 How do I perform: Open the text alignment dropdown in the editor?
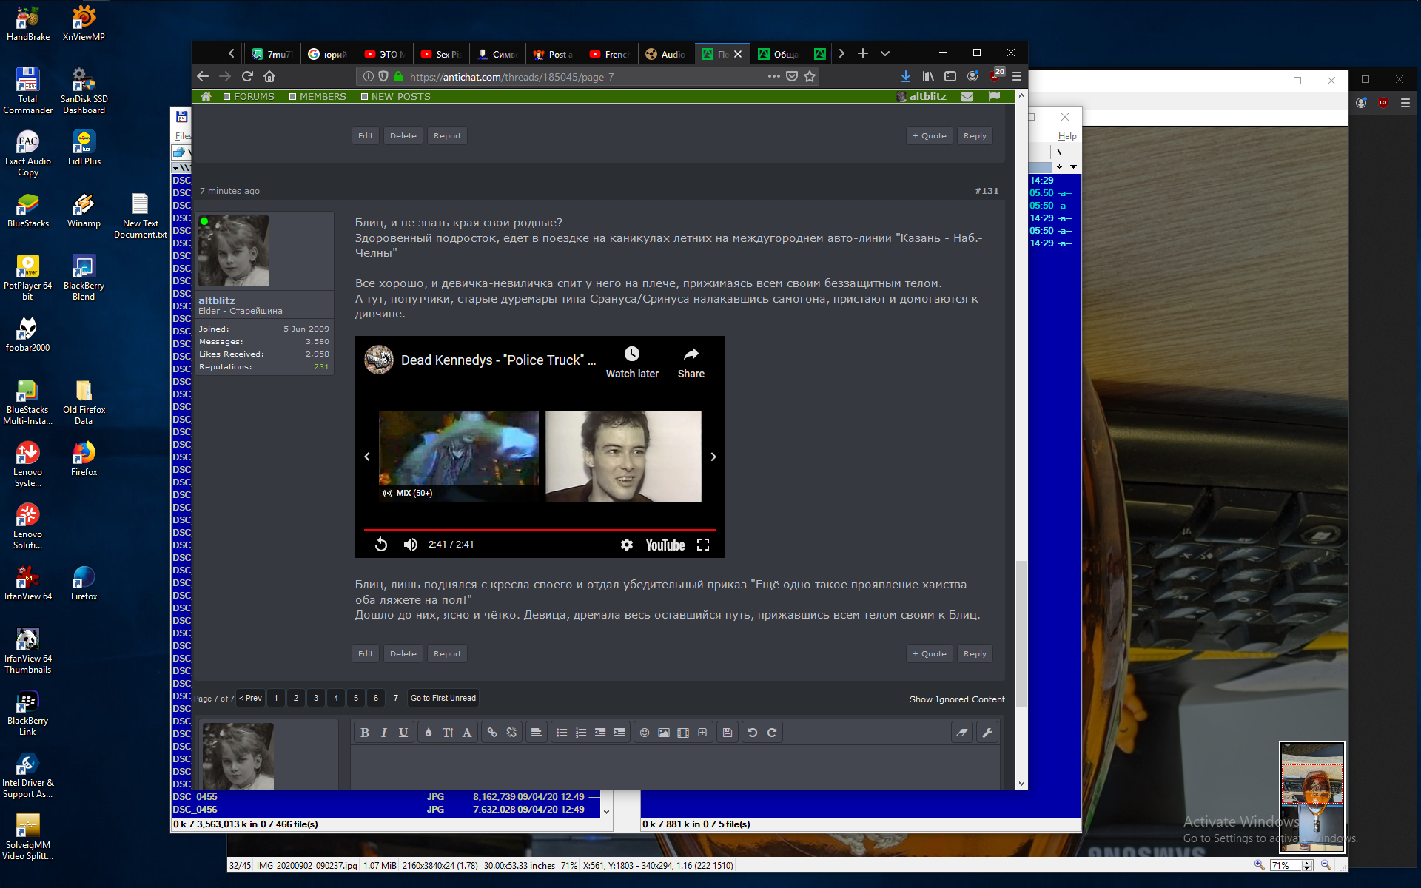pyautogui.click(x=537, y=733)
